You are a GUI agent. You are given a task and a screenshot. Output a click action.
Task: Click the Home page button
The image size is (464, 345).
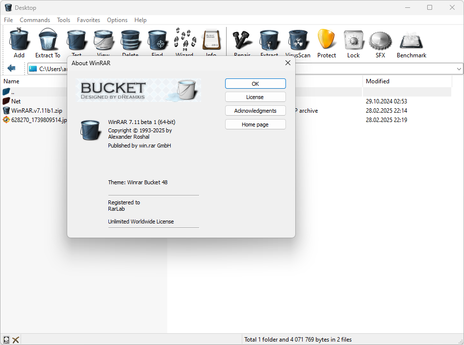tap(256, 124)
